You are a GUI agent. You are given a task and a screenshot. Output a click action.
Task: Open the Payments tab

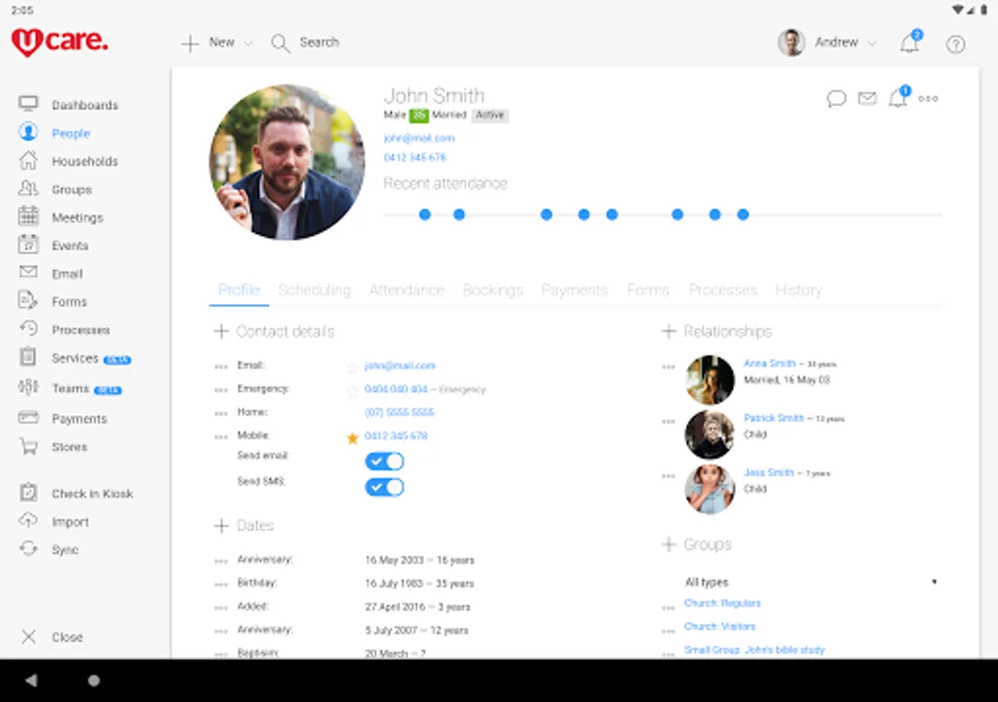[x=575, y=289]
